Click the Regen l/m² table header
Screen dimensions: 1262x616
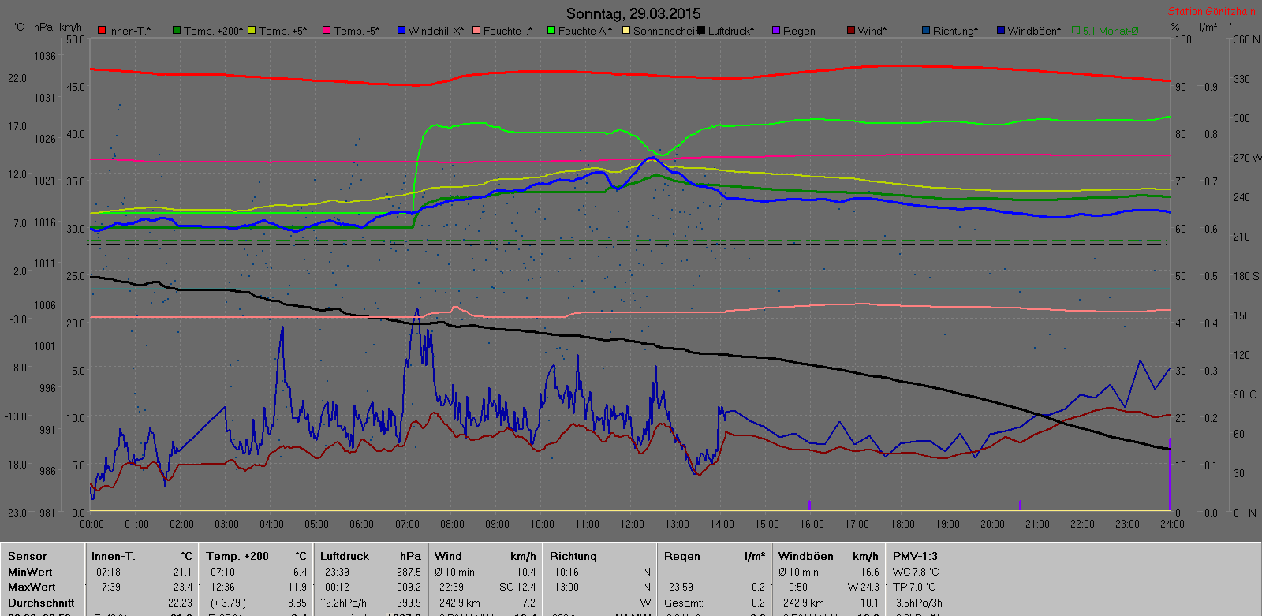[715, 556]
